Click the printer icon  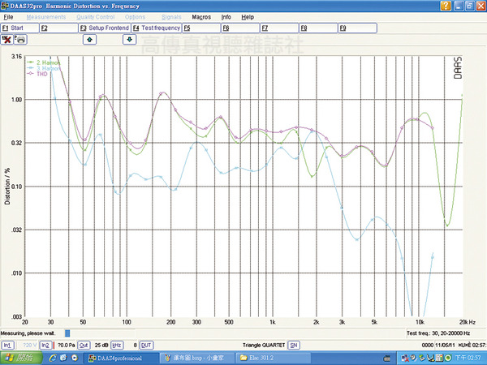tap(20, 40)
